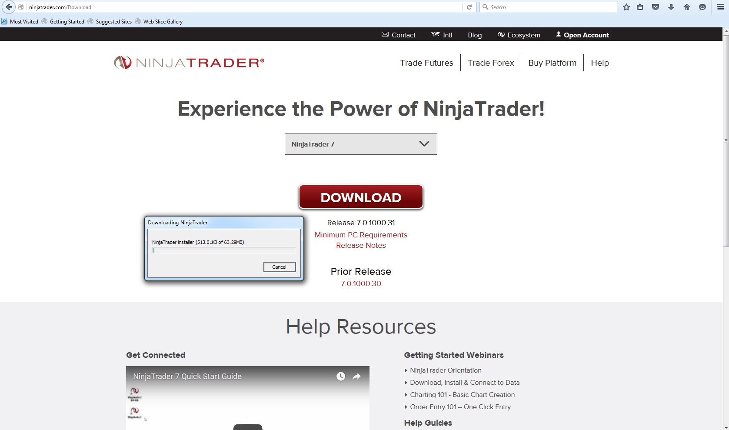This screenshot has width=729, height=430.
Task: Click the Downloading NinjaTrader dialog title
Action: [178, 223]
